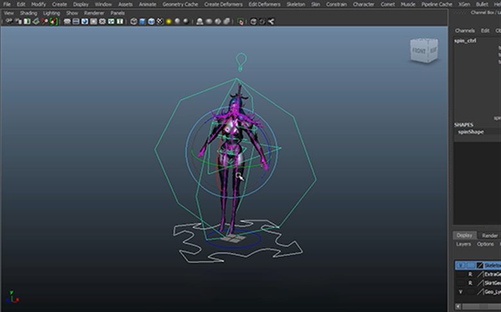Open the File menu

6,4
